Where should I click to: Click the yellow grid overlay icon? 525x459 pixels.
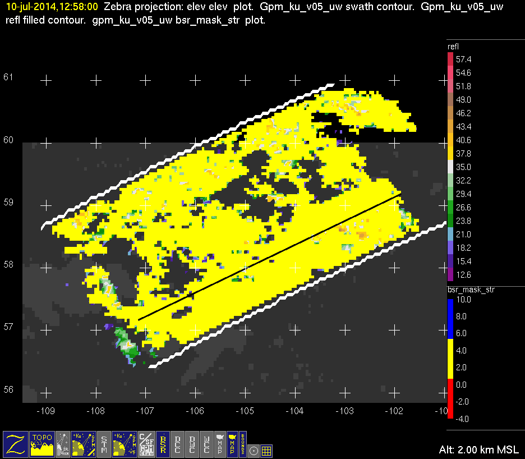[x=267, y=450]
